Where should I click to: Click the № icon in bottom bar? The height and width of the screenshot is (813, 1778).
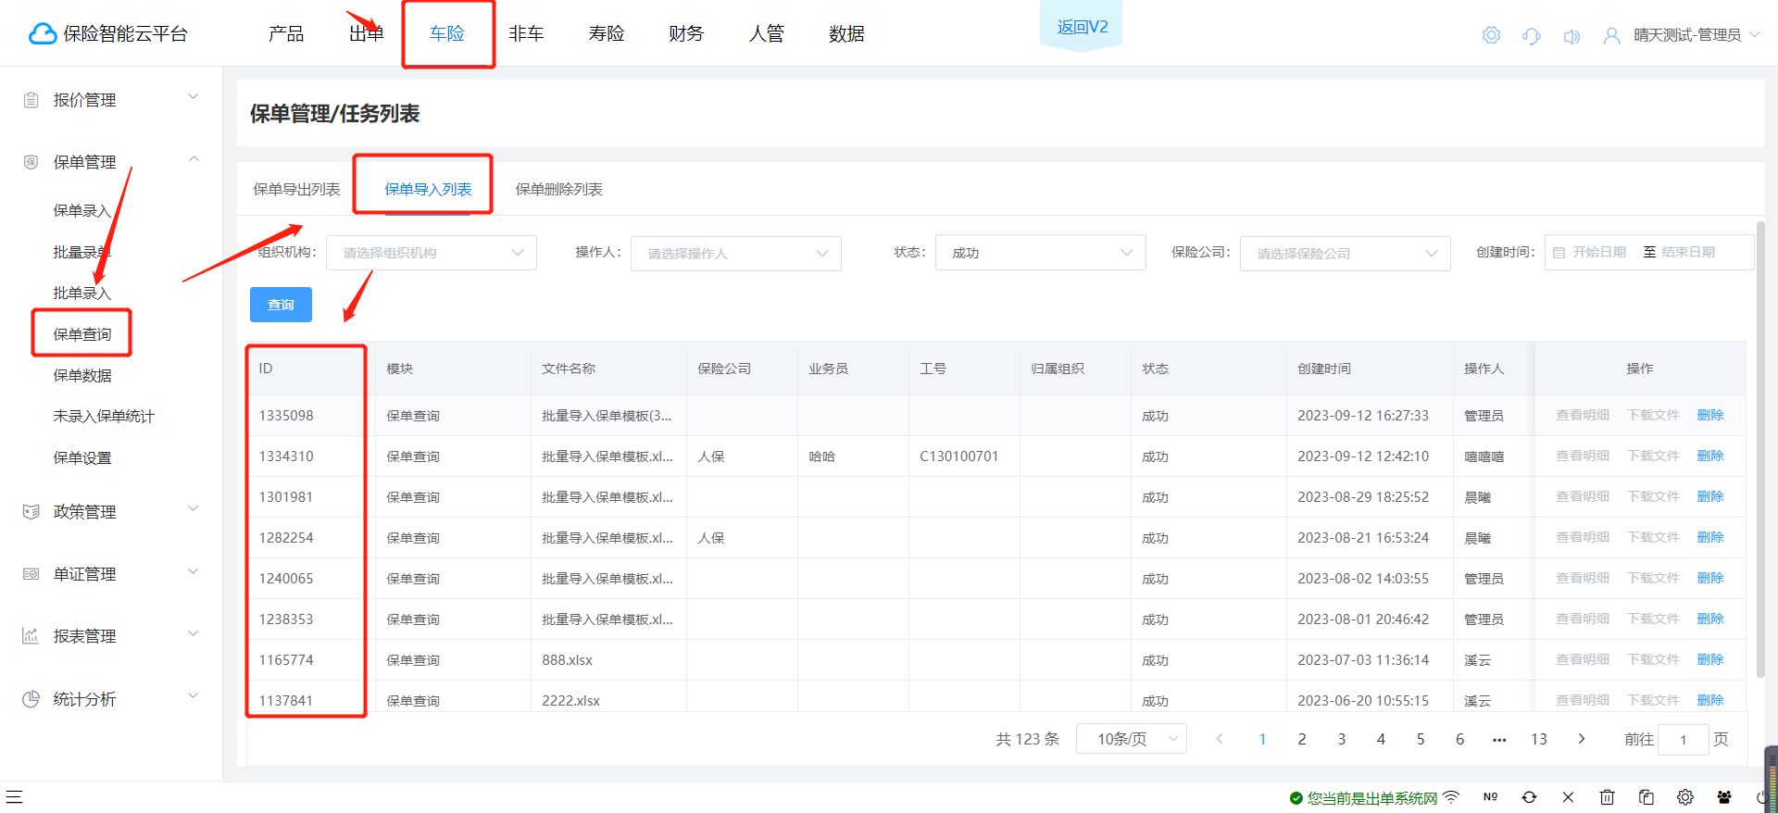point(1490,796)
